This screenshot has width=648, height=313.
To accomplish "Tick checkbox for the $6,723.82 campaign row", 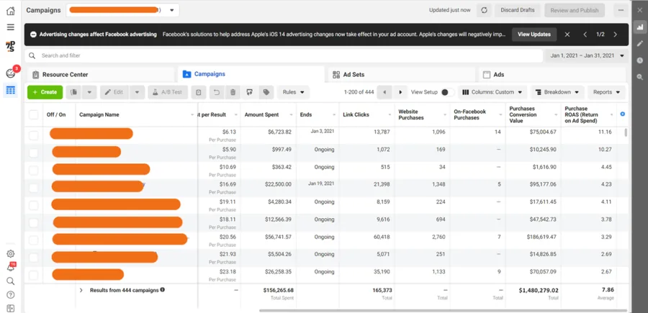I will click(33, 135).
